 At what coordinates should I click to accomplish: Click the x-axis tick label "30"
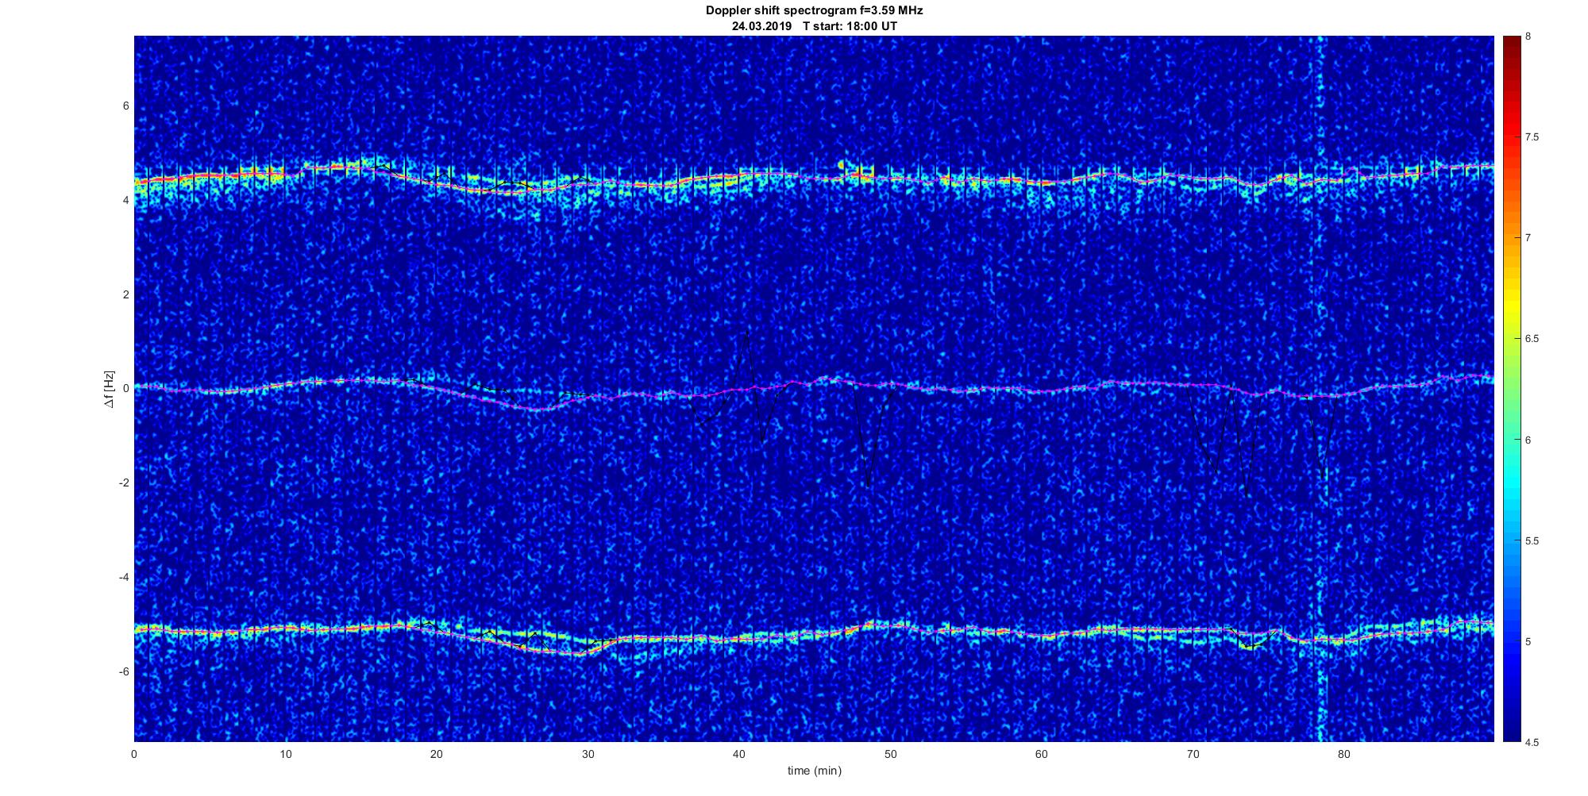(588, 754)
